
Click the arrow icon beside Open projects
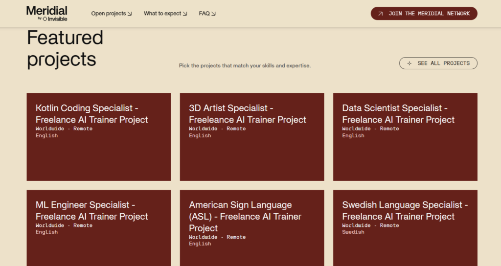[130, 14]
